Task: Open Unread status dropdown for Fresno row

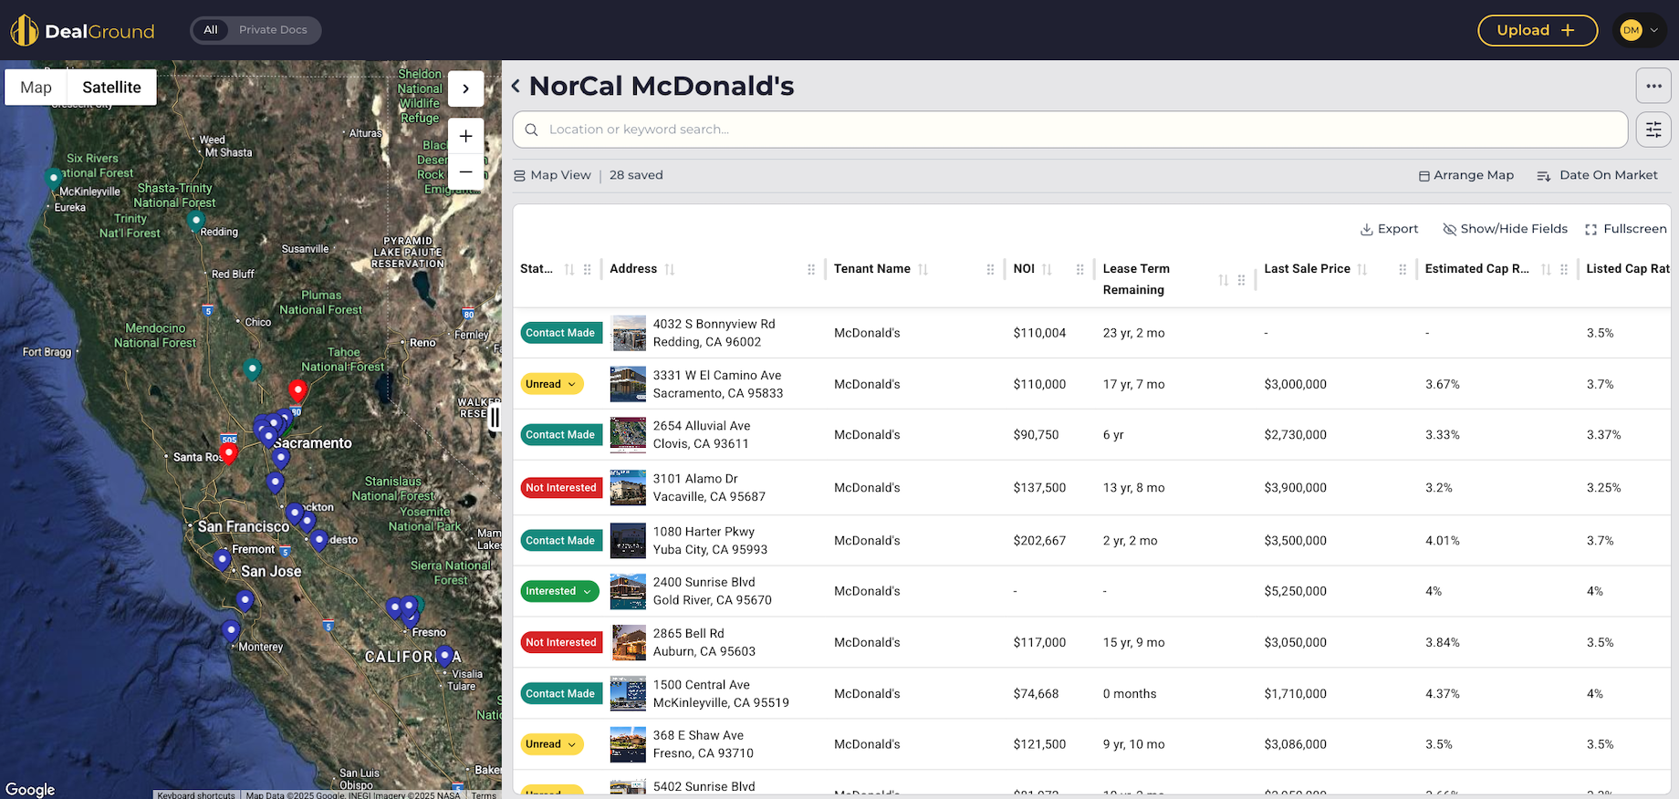Action: [552, 744]
